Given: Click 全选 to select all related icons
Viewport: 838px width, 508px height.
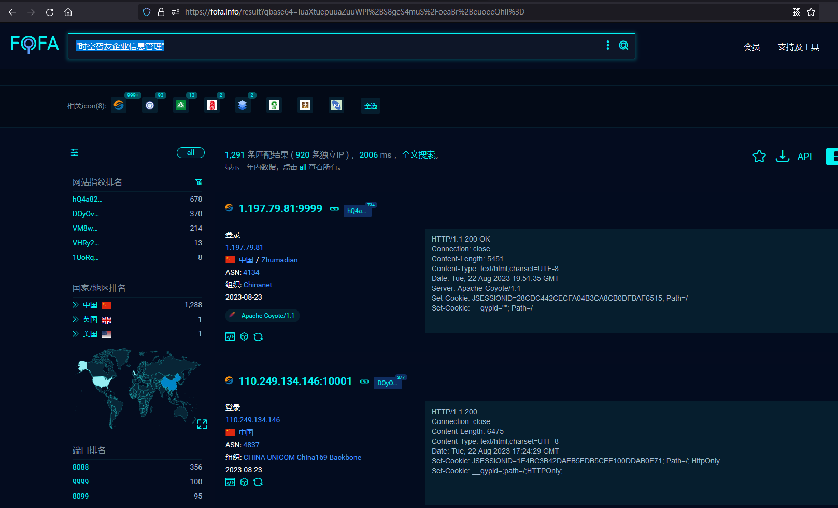Looking at the screenshot, I should (371, 106).
